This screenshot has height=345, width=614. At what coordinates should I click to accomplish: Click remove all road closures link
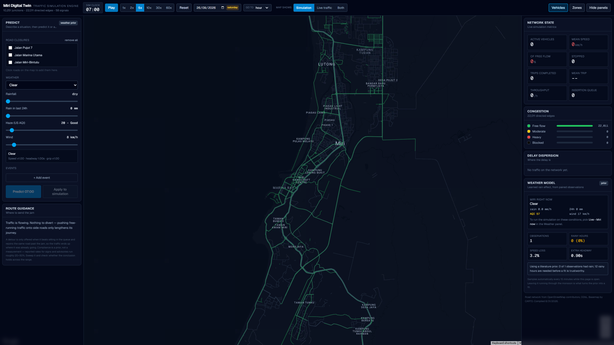pyautogui.click(x=71, y=40)
